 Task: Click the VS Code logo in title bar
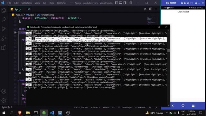tap(3, 3)
